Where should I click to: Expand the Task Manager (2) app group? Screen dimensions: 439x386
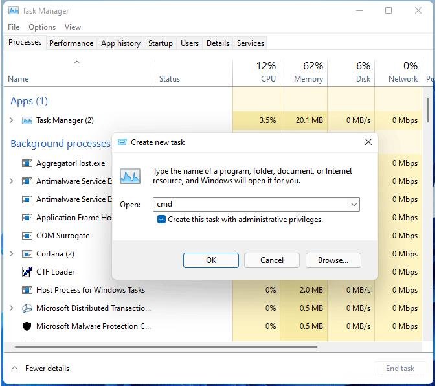(12, 120)
